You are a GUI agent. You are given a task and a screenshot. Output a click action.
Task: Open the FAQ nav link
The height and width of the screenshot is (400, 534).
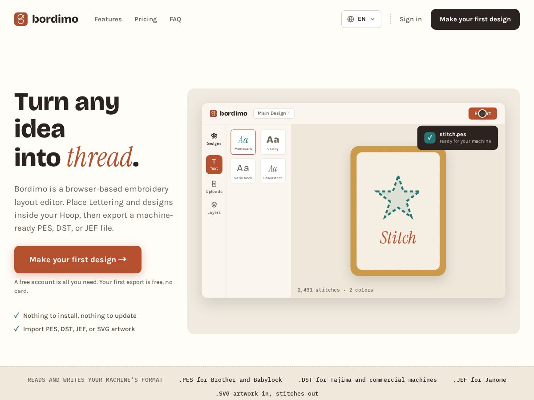[x=175, y=19]
